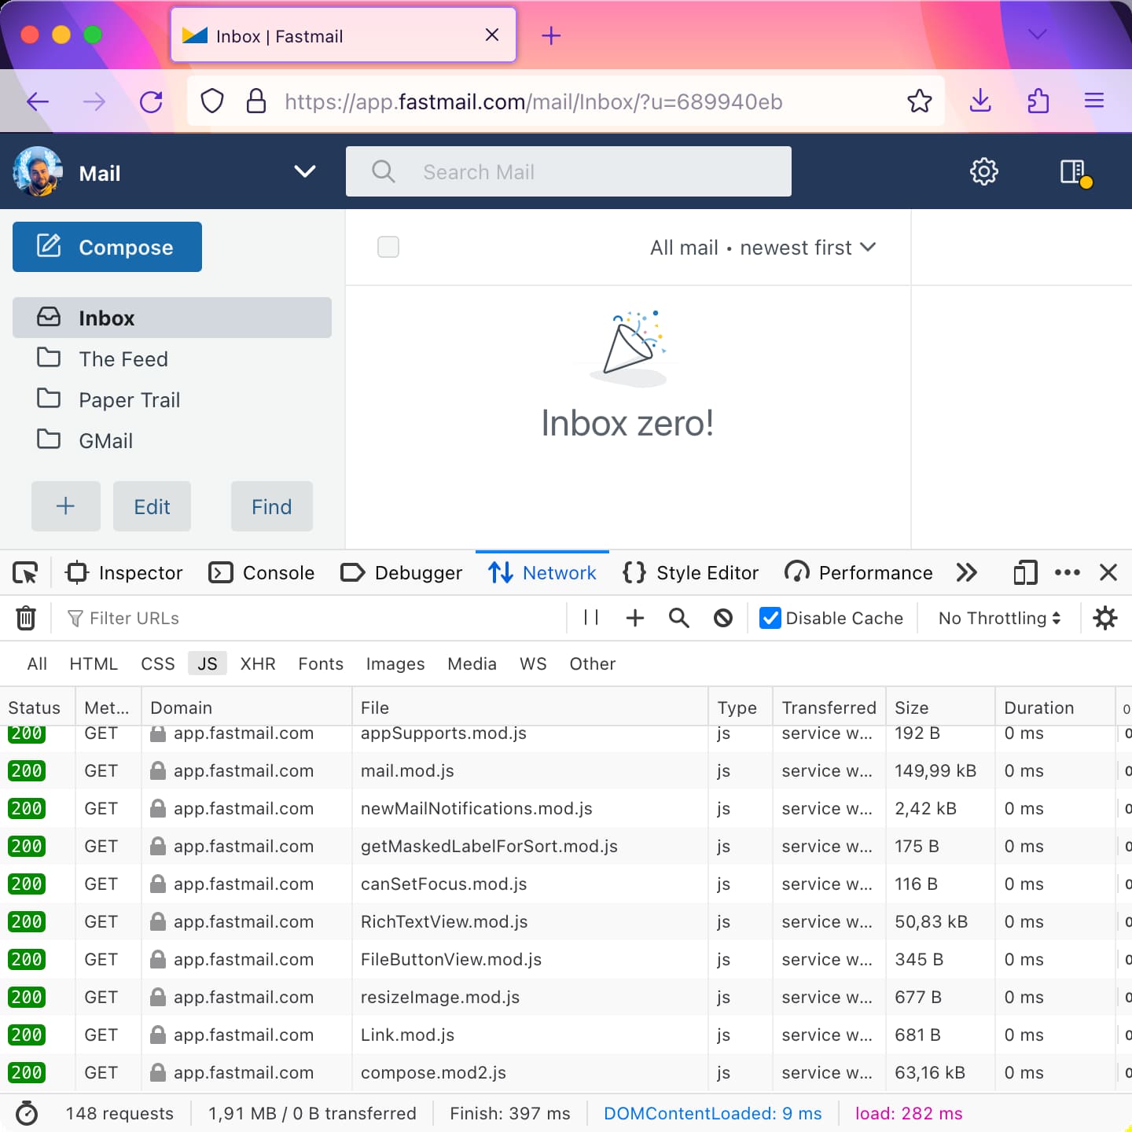Viewport: 1132px width, 1132px height.
Task: Switch to the Console tab
Action: (x=262, y=572)
